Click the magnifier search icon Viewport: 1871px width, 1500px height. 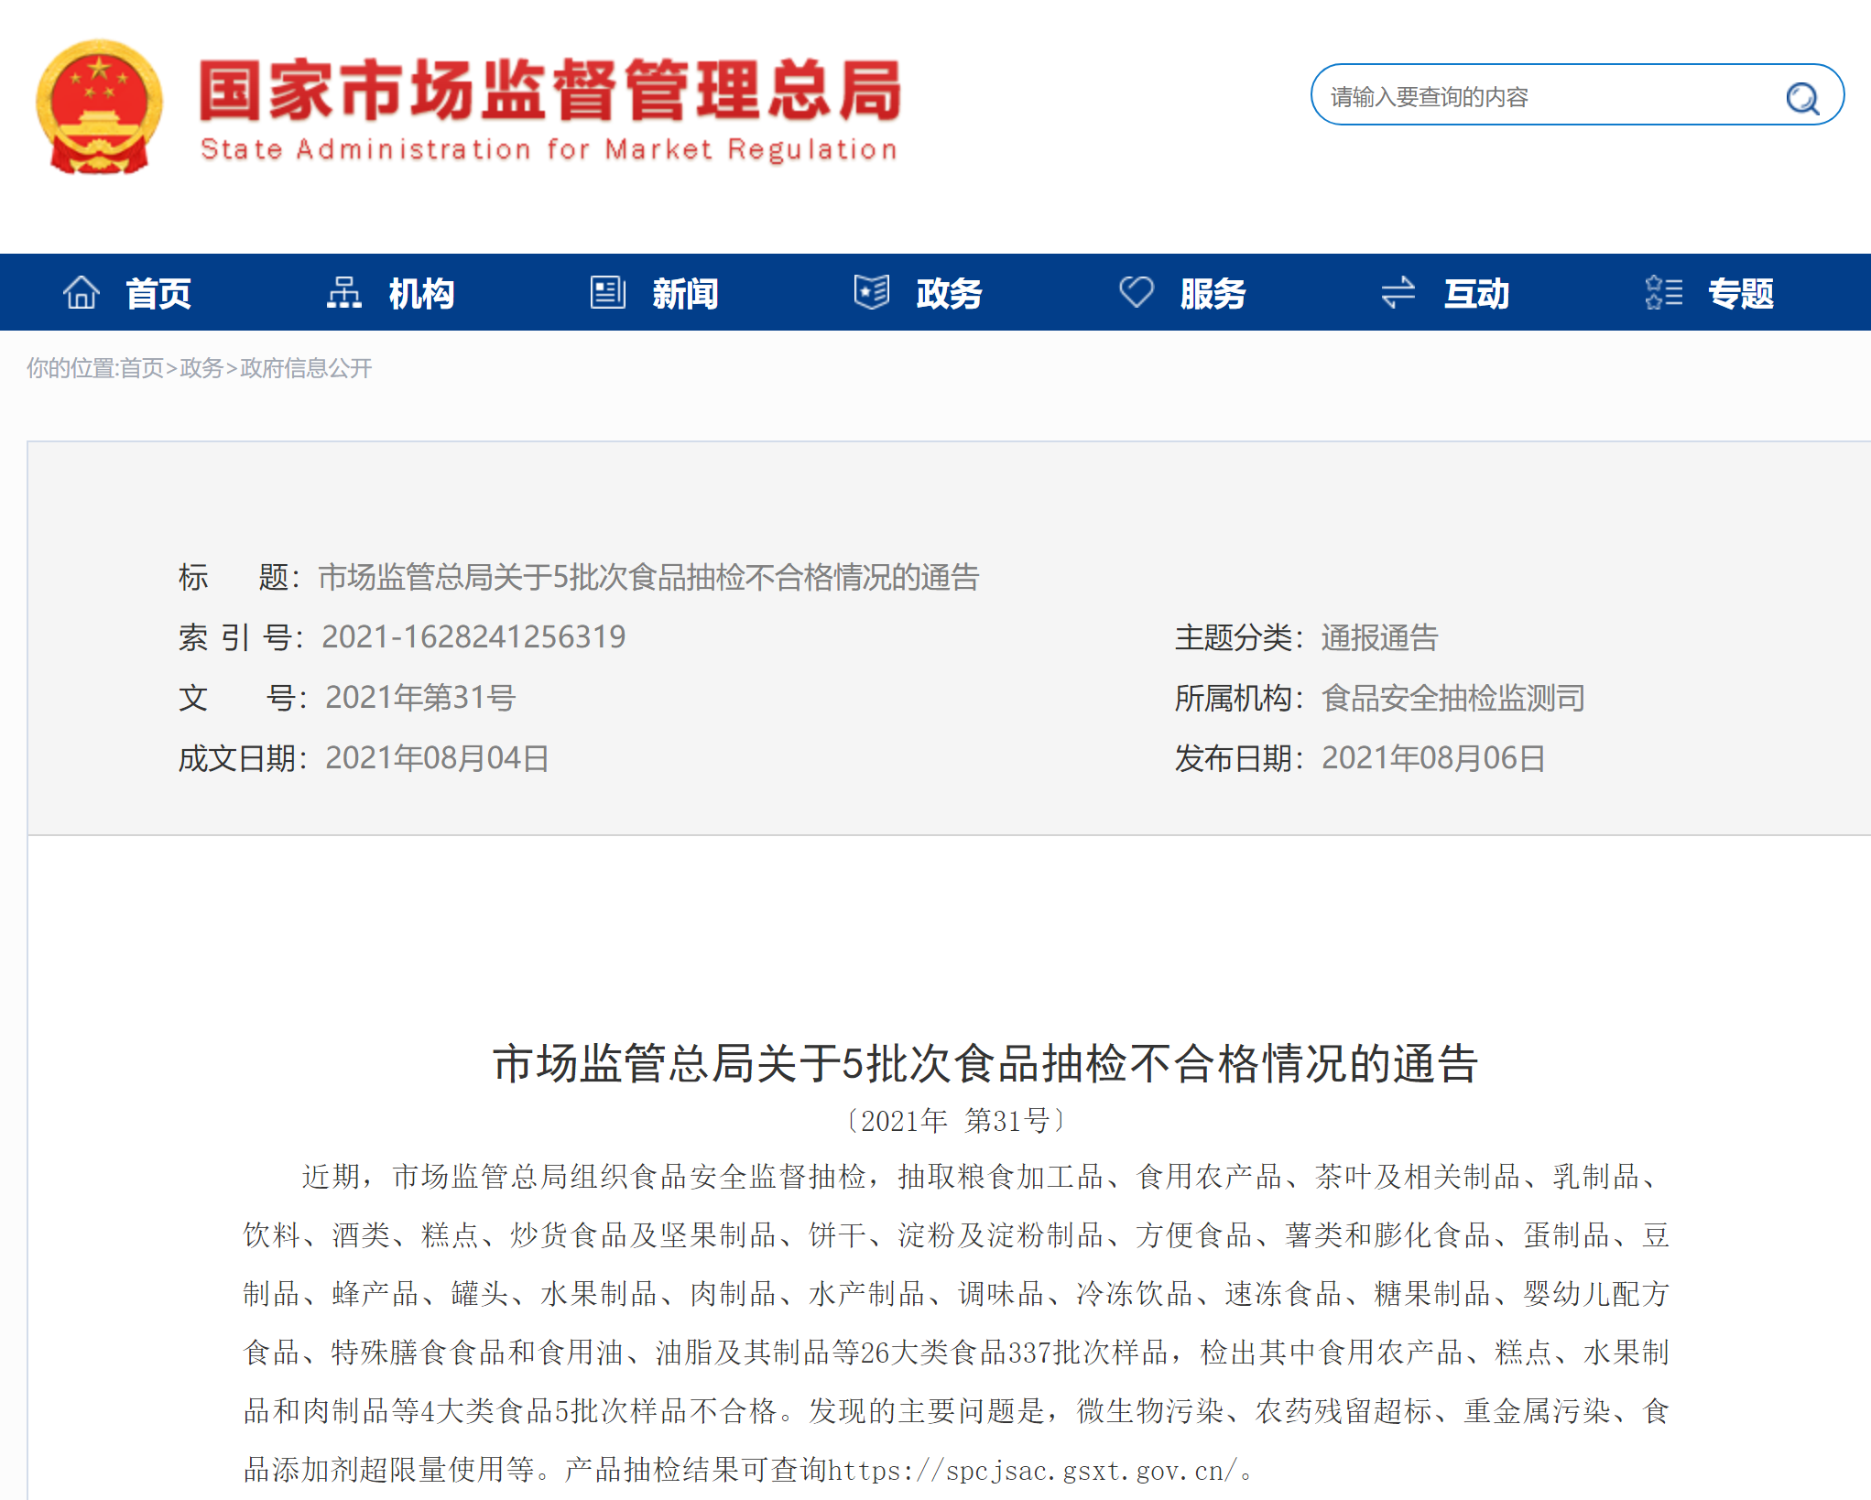[1801, 97]
